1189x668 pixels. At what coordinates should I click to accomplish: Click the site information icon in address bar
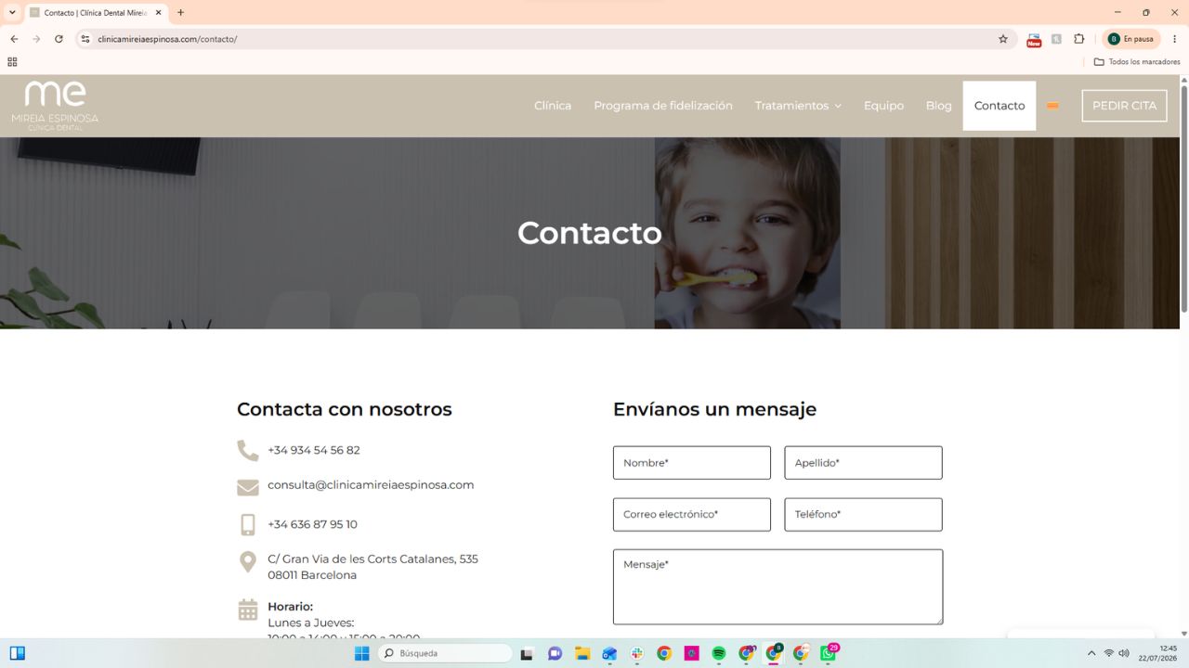(85, 39)
